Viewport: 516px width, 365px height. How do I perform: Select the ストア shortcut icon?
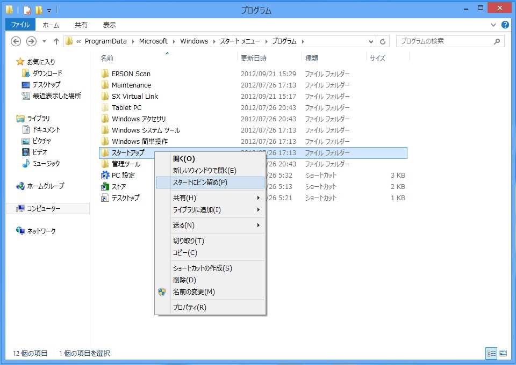pyautogui.click(x=105, y=187)
